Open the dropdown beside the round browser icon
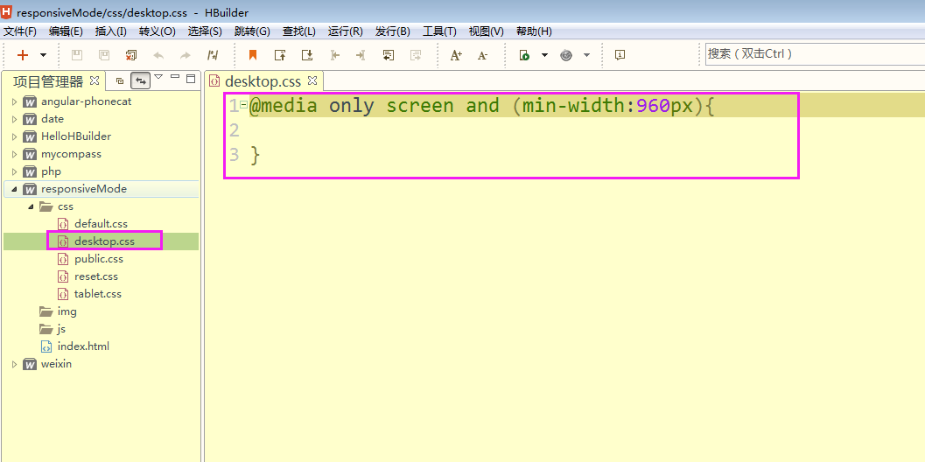This screenshot has width=925, height=462. pos(586,55)
